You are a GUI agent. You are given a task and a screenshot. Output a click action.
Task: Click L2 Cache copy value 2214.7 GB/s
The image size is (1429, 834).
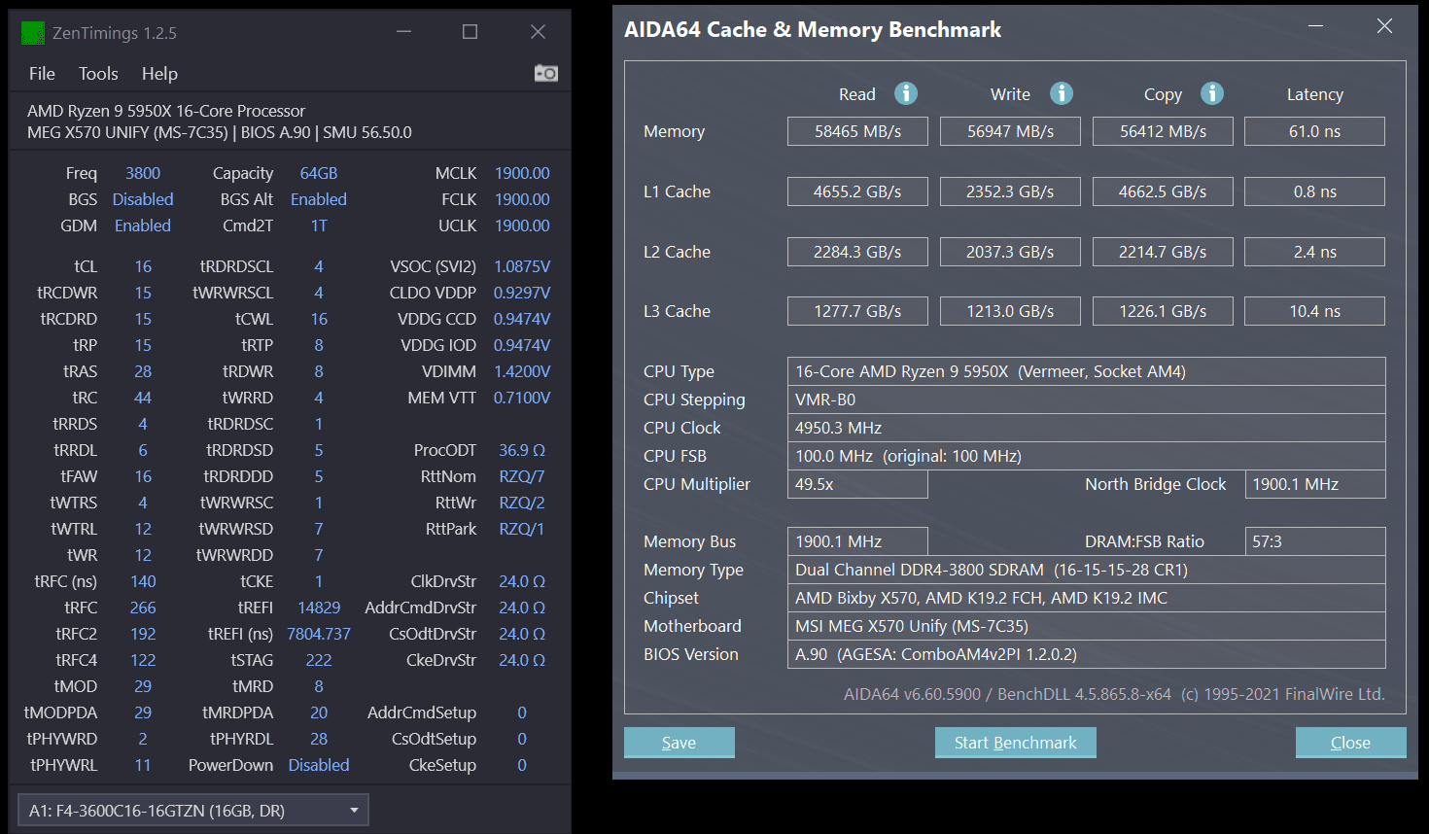point(1163,252)
